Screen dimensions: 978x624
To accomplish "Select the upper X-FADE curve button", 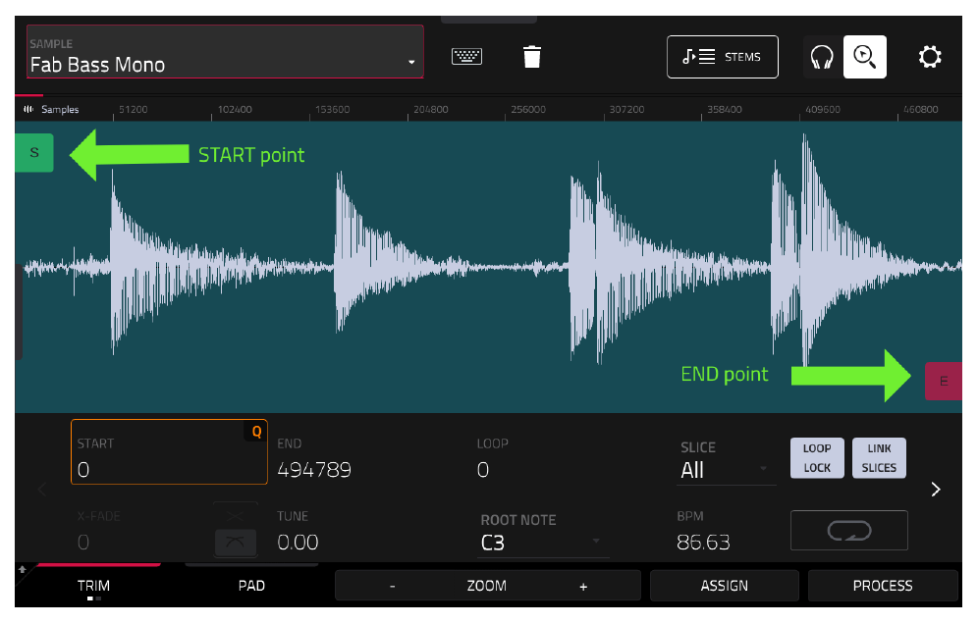I will [x=235, y=515].
